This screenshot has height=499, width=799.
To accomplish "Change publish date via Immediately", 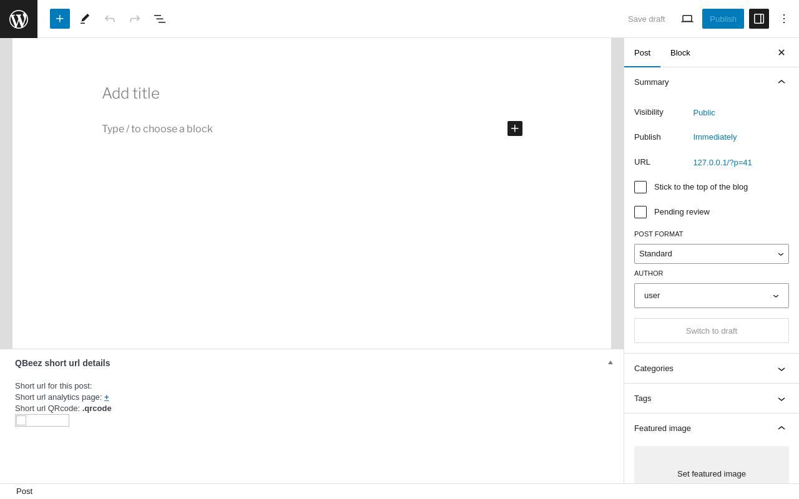I will (715, 137).
